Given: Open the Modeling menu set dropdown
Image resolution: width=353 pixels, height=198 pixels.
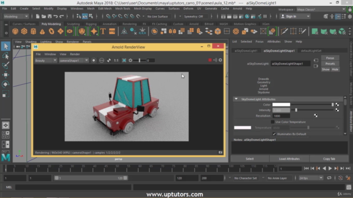Looking at the screenshot, I should pos(16,16).
